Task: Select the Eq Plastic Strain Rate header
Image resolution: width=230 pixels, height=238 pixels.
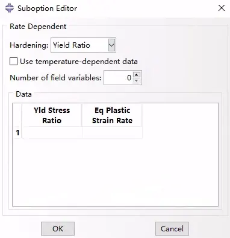Action: tap(112, 115)
